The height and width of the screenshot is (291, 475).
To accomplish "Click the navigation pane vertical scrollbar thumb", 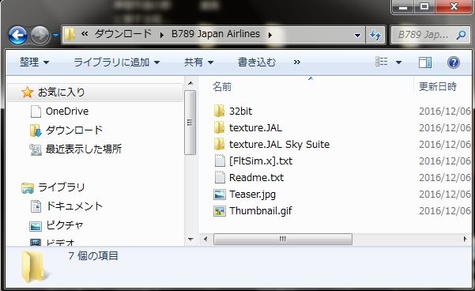I will point(190,123).
